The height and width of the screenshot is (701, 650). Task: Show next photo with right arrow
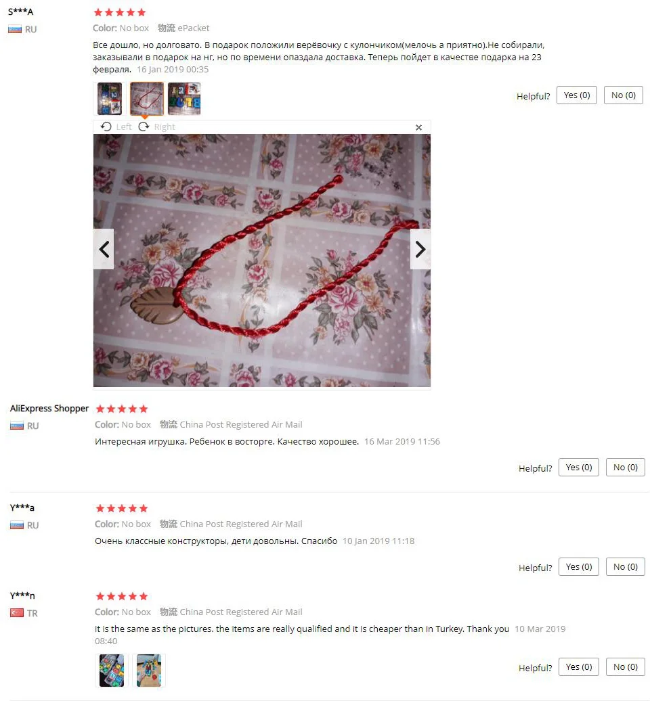[420, 249]
